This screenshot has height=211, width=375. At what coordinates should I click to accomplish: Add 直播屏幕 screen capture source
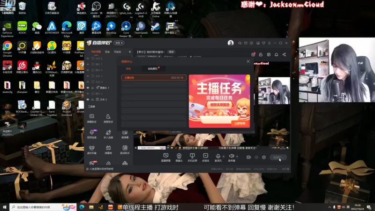click(x=165, y=158)
